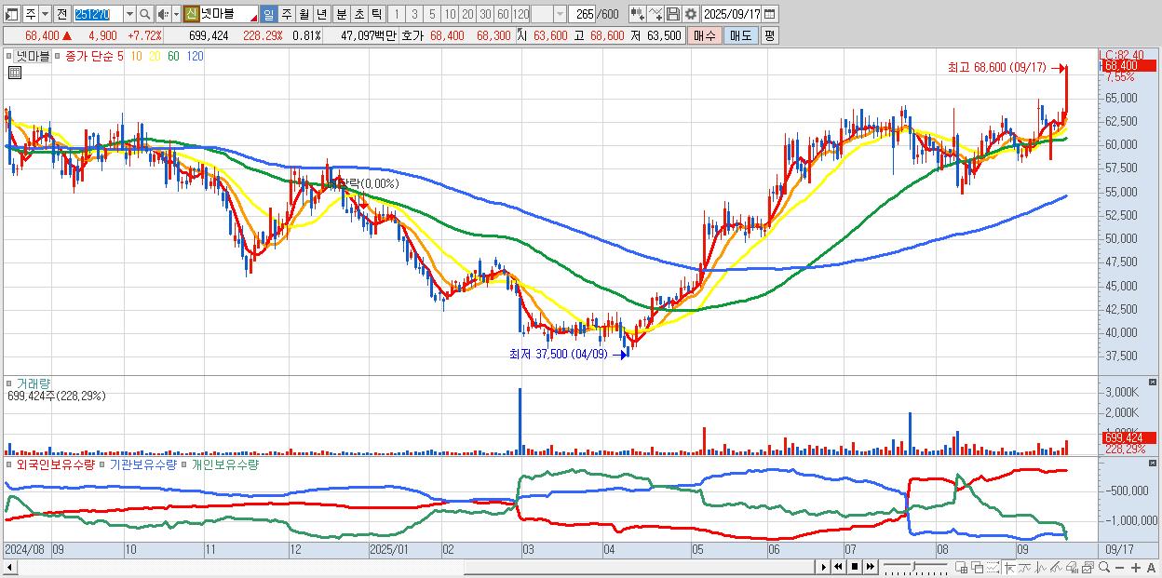Click the 매도 sell button
This screenshot has height=578, width=1162.
point(741,35)
